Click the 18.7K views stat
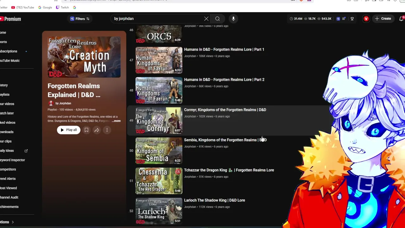405x228 pixels. (x=310, y=19)
